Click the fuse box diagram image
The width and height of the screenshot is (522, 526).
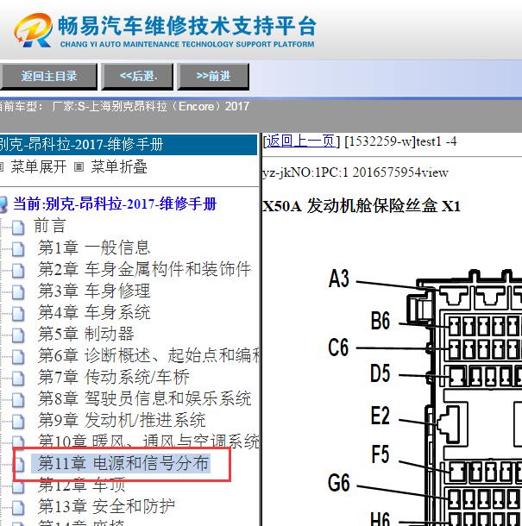(425, 398)
